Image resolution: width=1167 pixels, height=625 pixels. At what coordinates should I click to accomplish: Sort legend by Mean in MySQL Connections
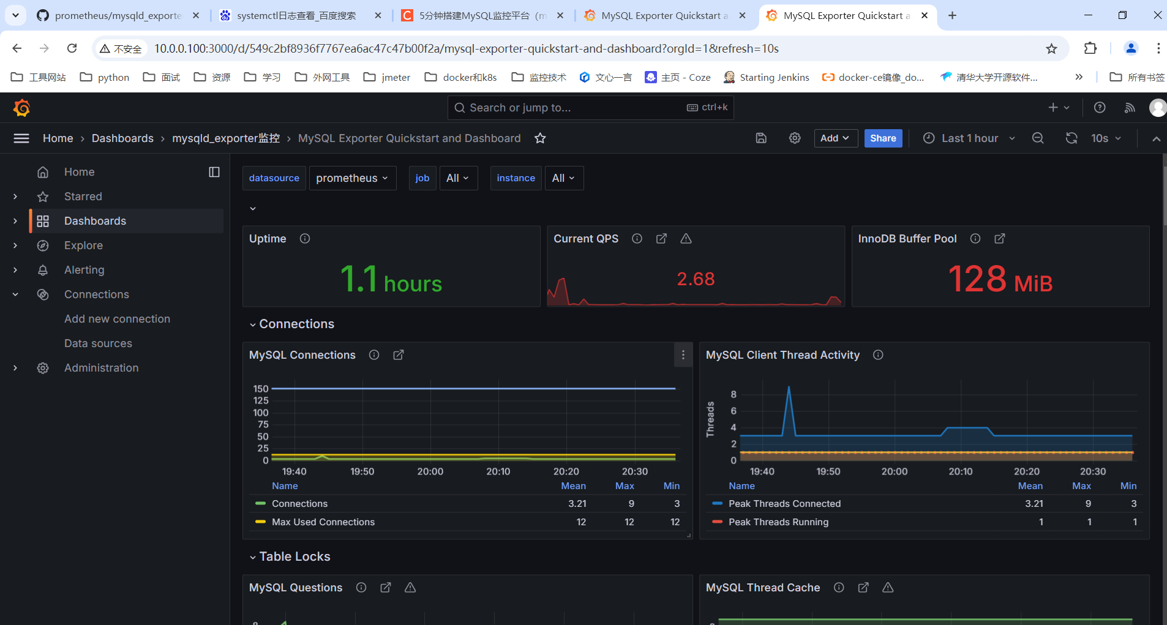tap(573, 486)
